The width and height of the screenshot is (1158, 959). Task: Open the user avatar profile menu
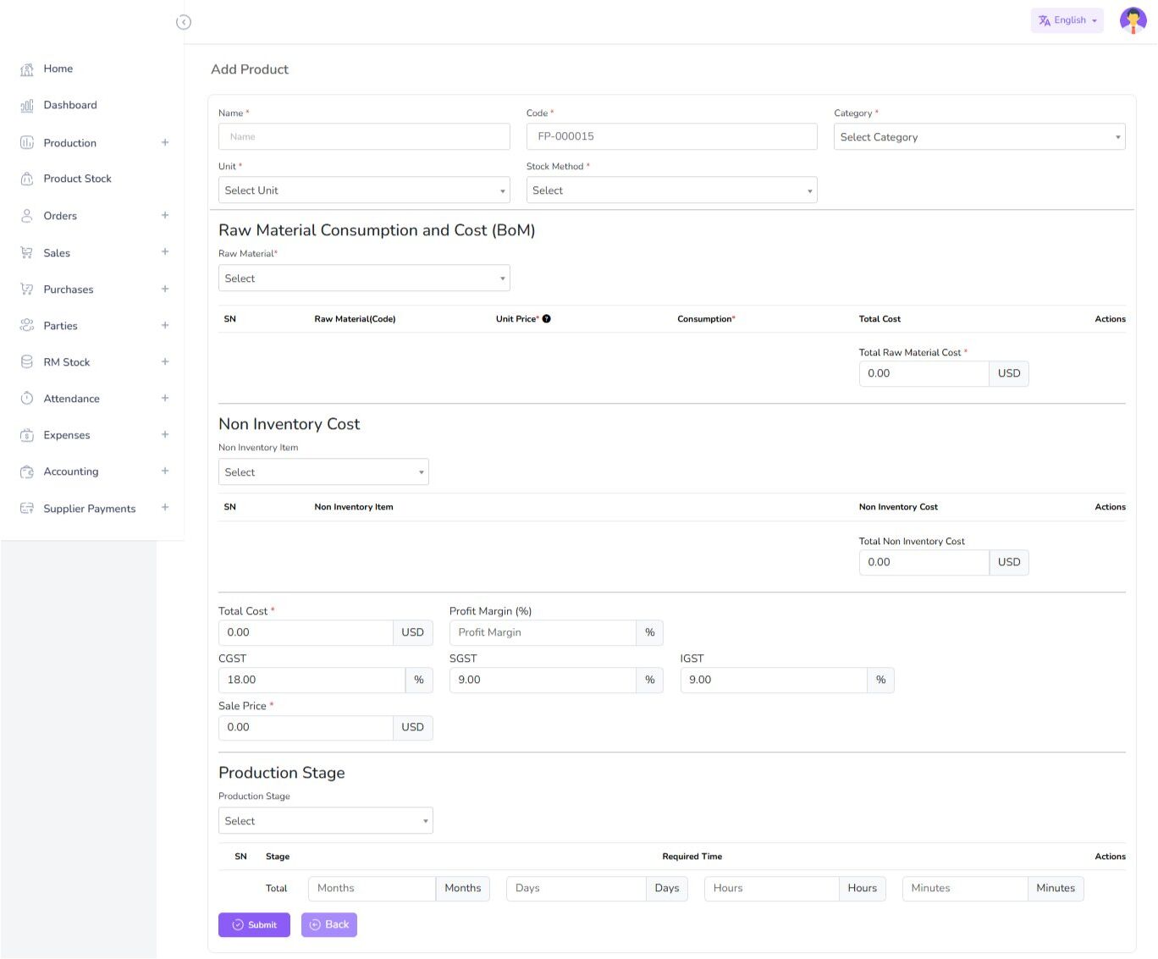pos(1133,20)
